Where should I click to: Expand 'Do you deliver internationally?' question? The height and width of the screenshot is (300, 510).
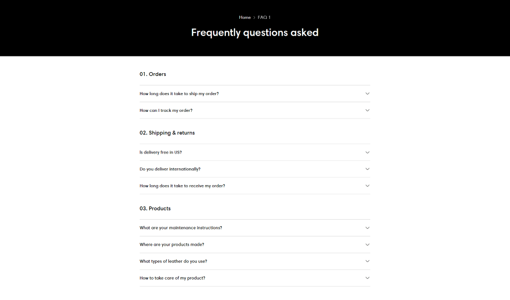coord(170,169)
